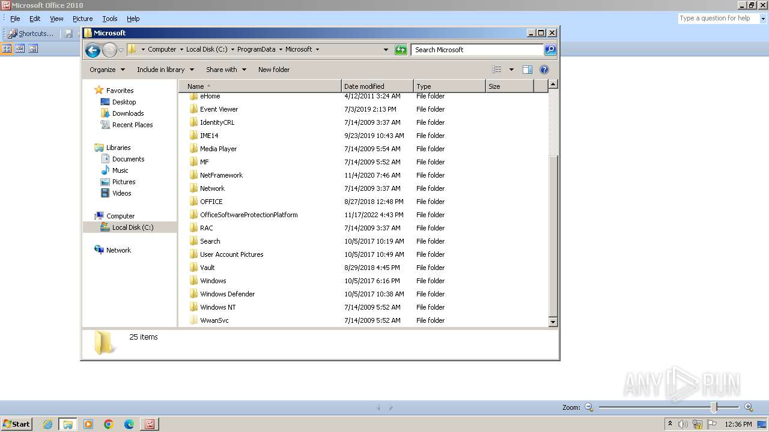Show hidden tray icons arrow
Viewport: 769px width, 432px height.
point(670,424)
